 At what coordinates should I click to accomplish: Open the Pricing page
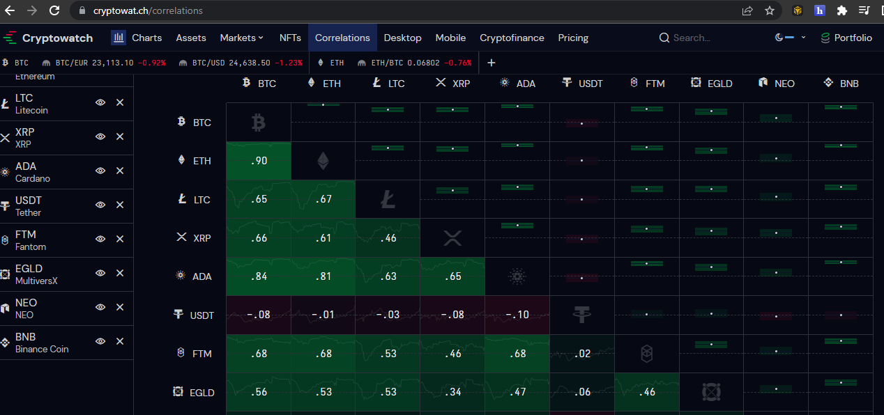tap(573, 38)
